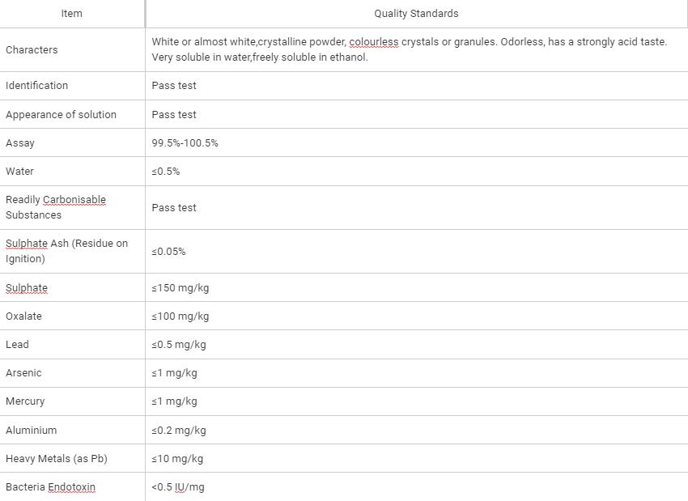688x501 pixels.
Task: Click the "Quality Standards" column header
Action: [x=416, y=14]
